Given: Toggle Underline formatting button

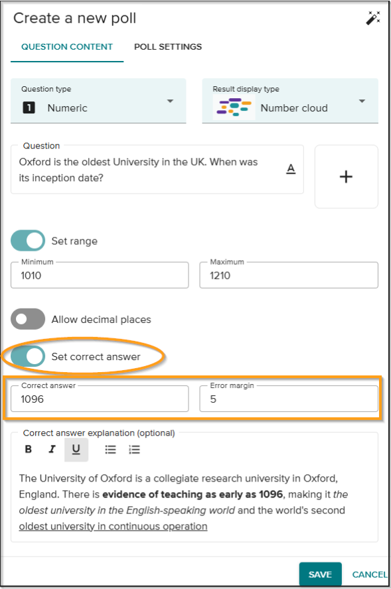Looking at the screenshot, I should click(76, 449).
